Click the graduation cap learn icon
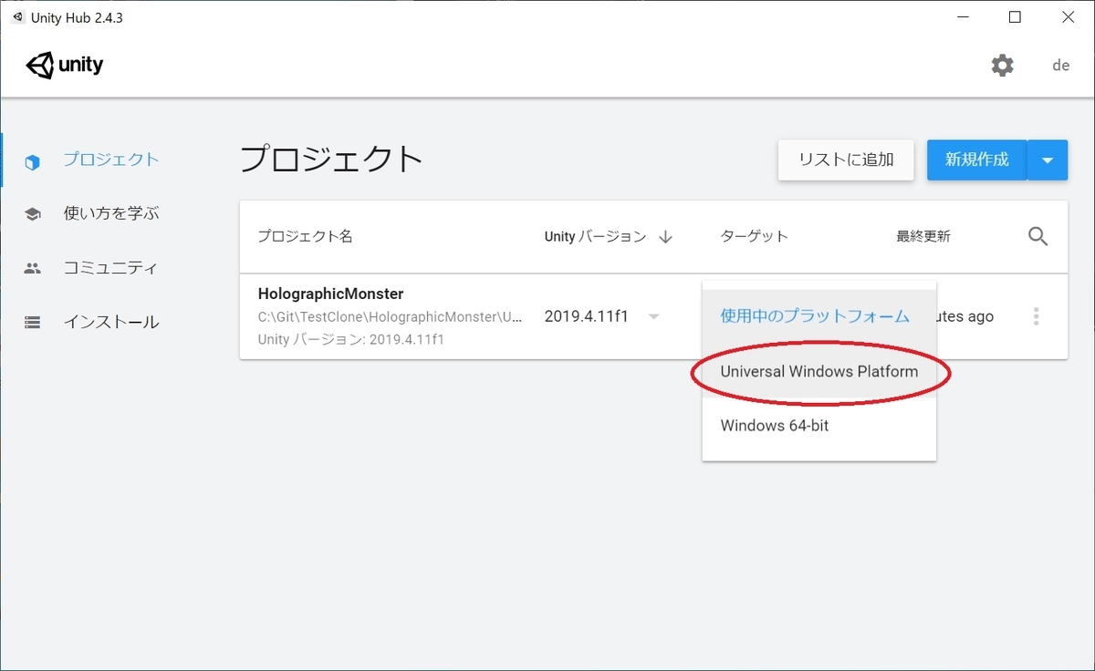1095x671 pixels. pos(33,214)
